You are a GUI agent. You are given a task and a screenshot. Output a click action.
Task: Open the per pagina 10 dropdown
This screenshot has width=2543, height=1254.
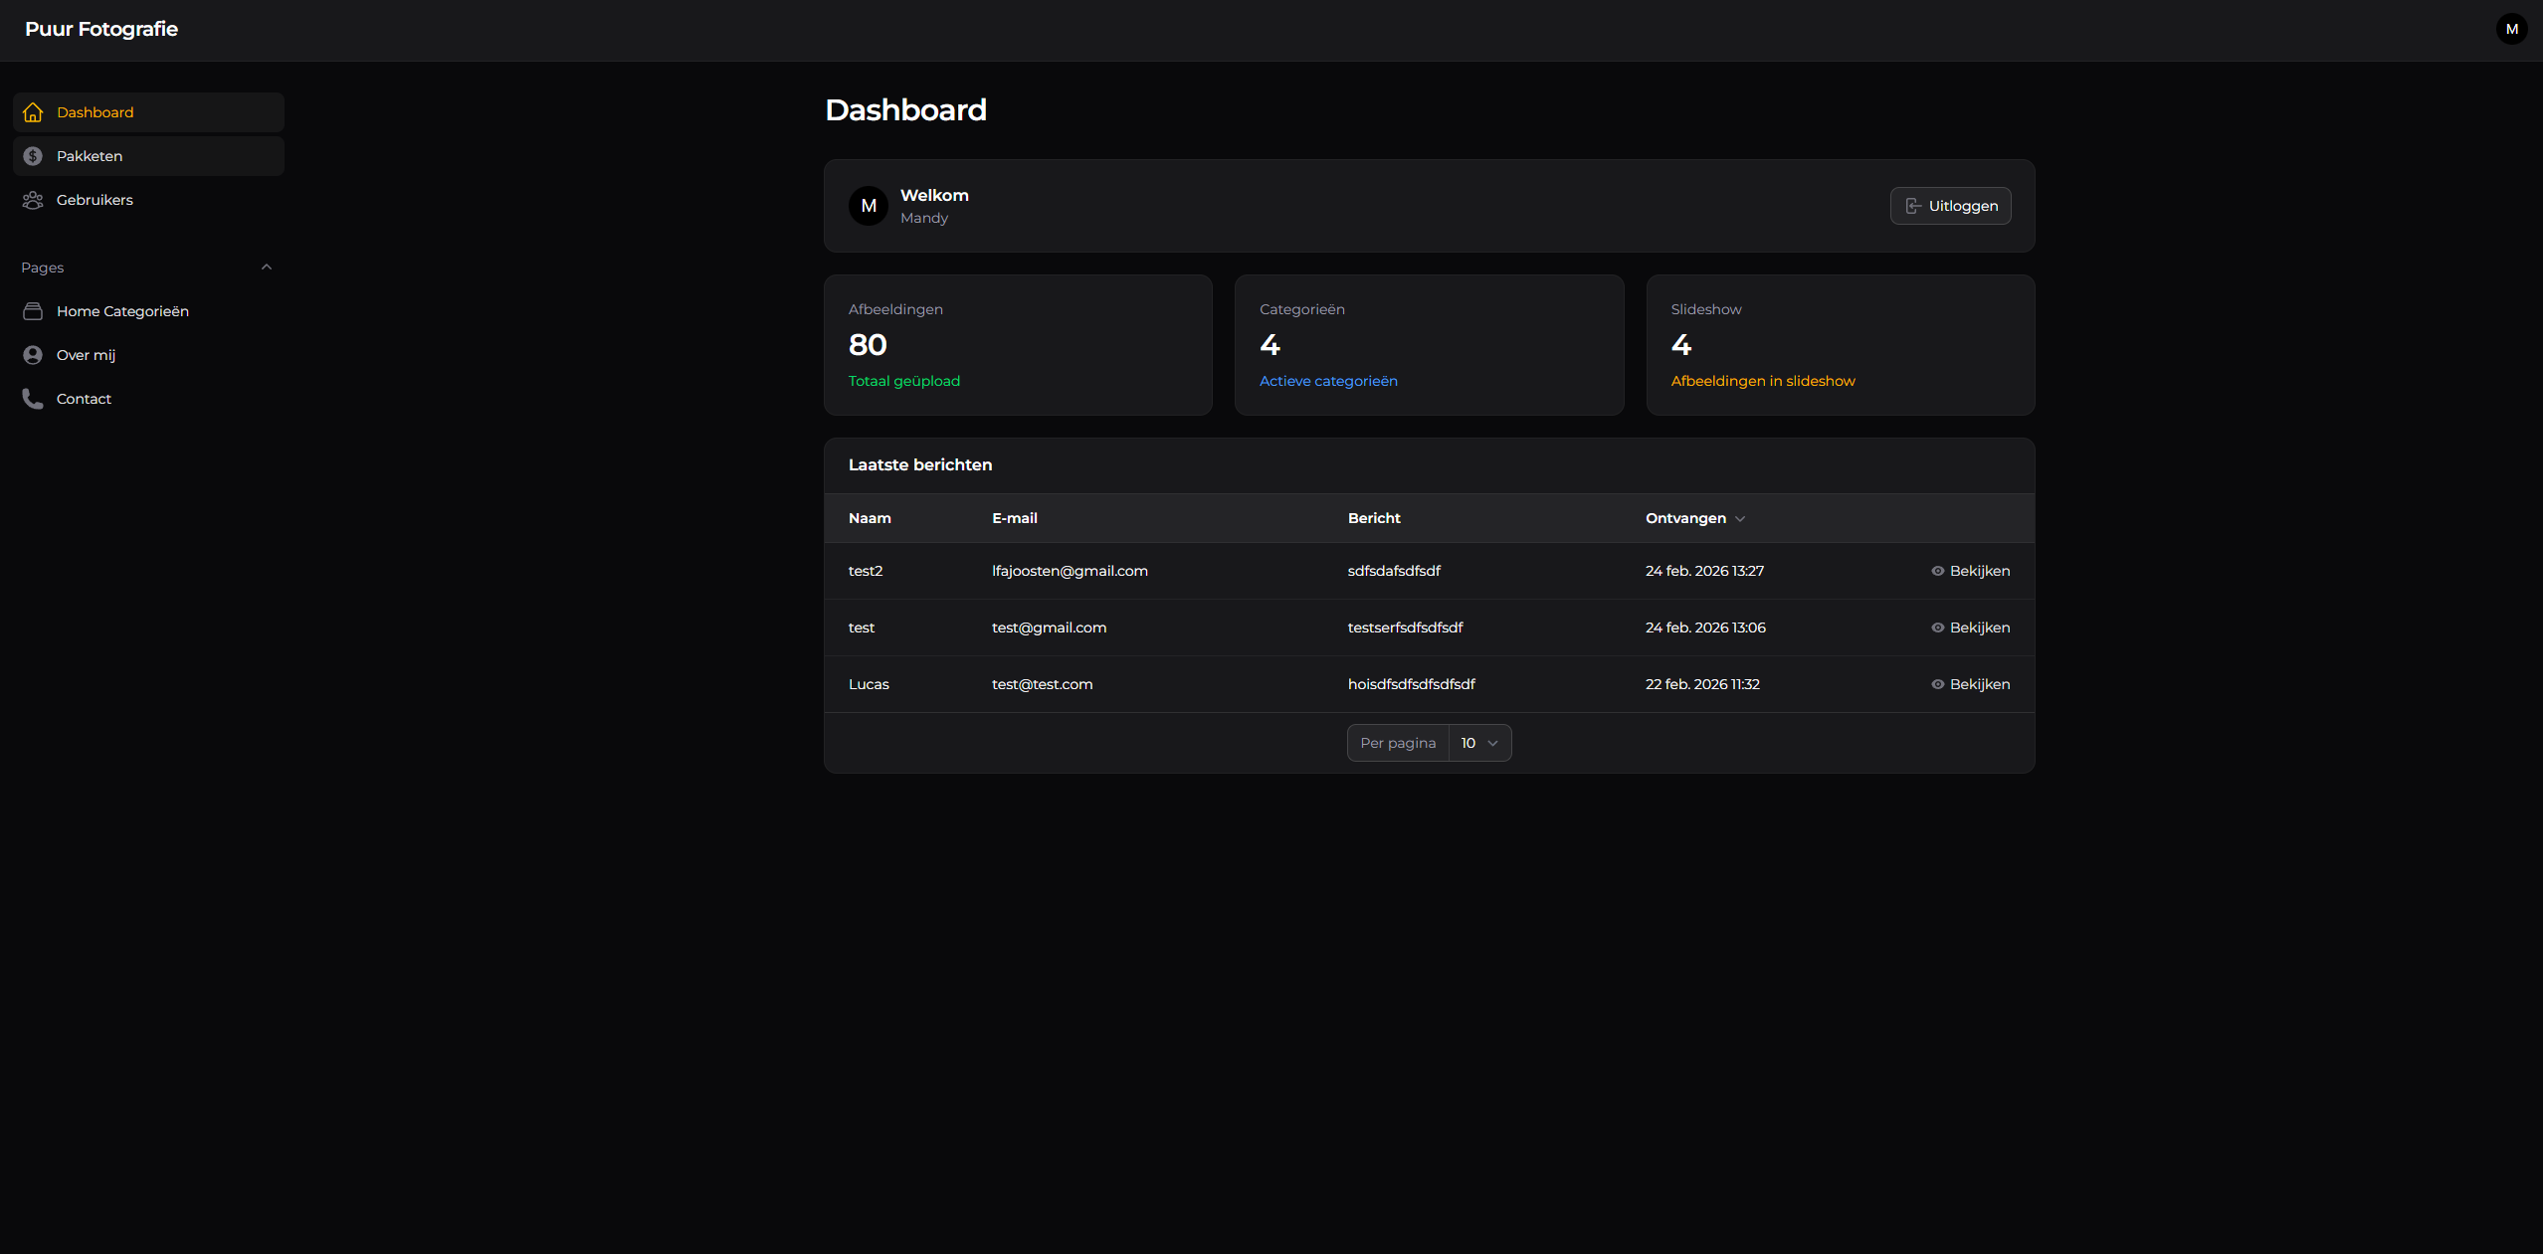point(1479,743)
